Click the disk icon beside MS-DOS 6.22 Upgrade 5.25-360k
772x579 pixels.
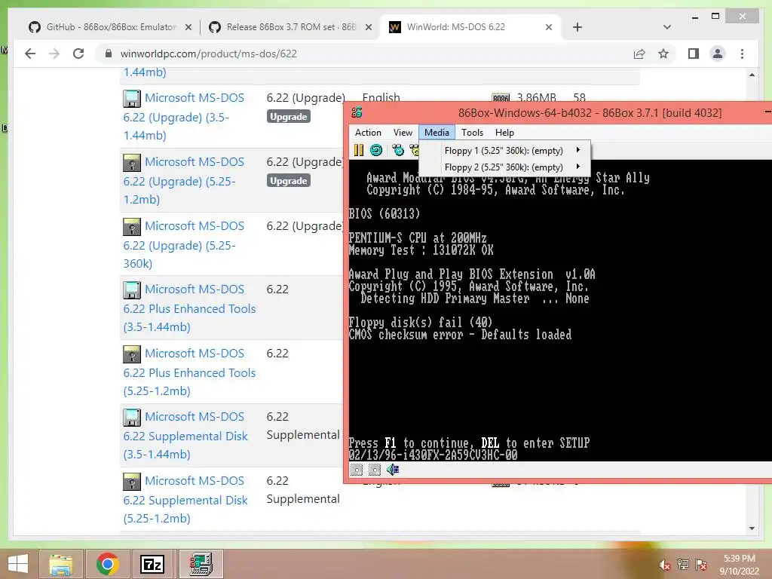[x=131, y=226]
